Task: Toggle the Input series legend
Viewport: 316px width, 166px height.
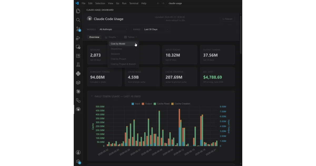Action: pos(136,104)
